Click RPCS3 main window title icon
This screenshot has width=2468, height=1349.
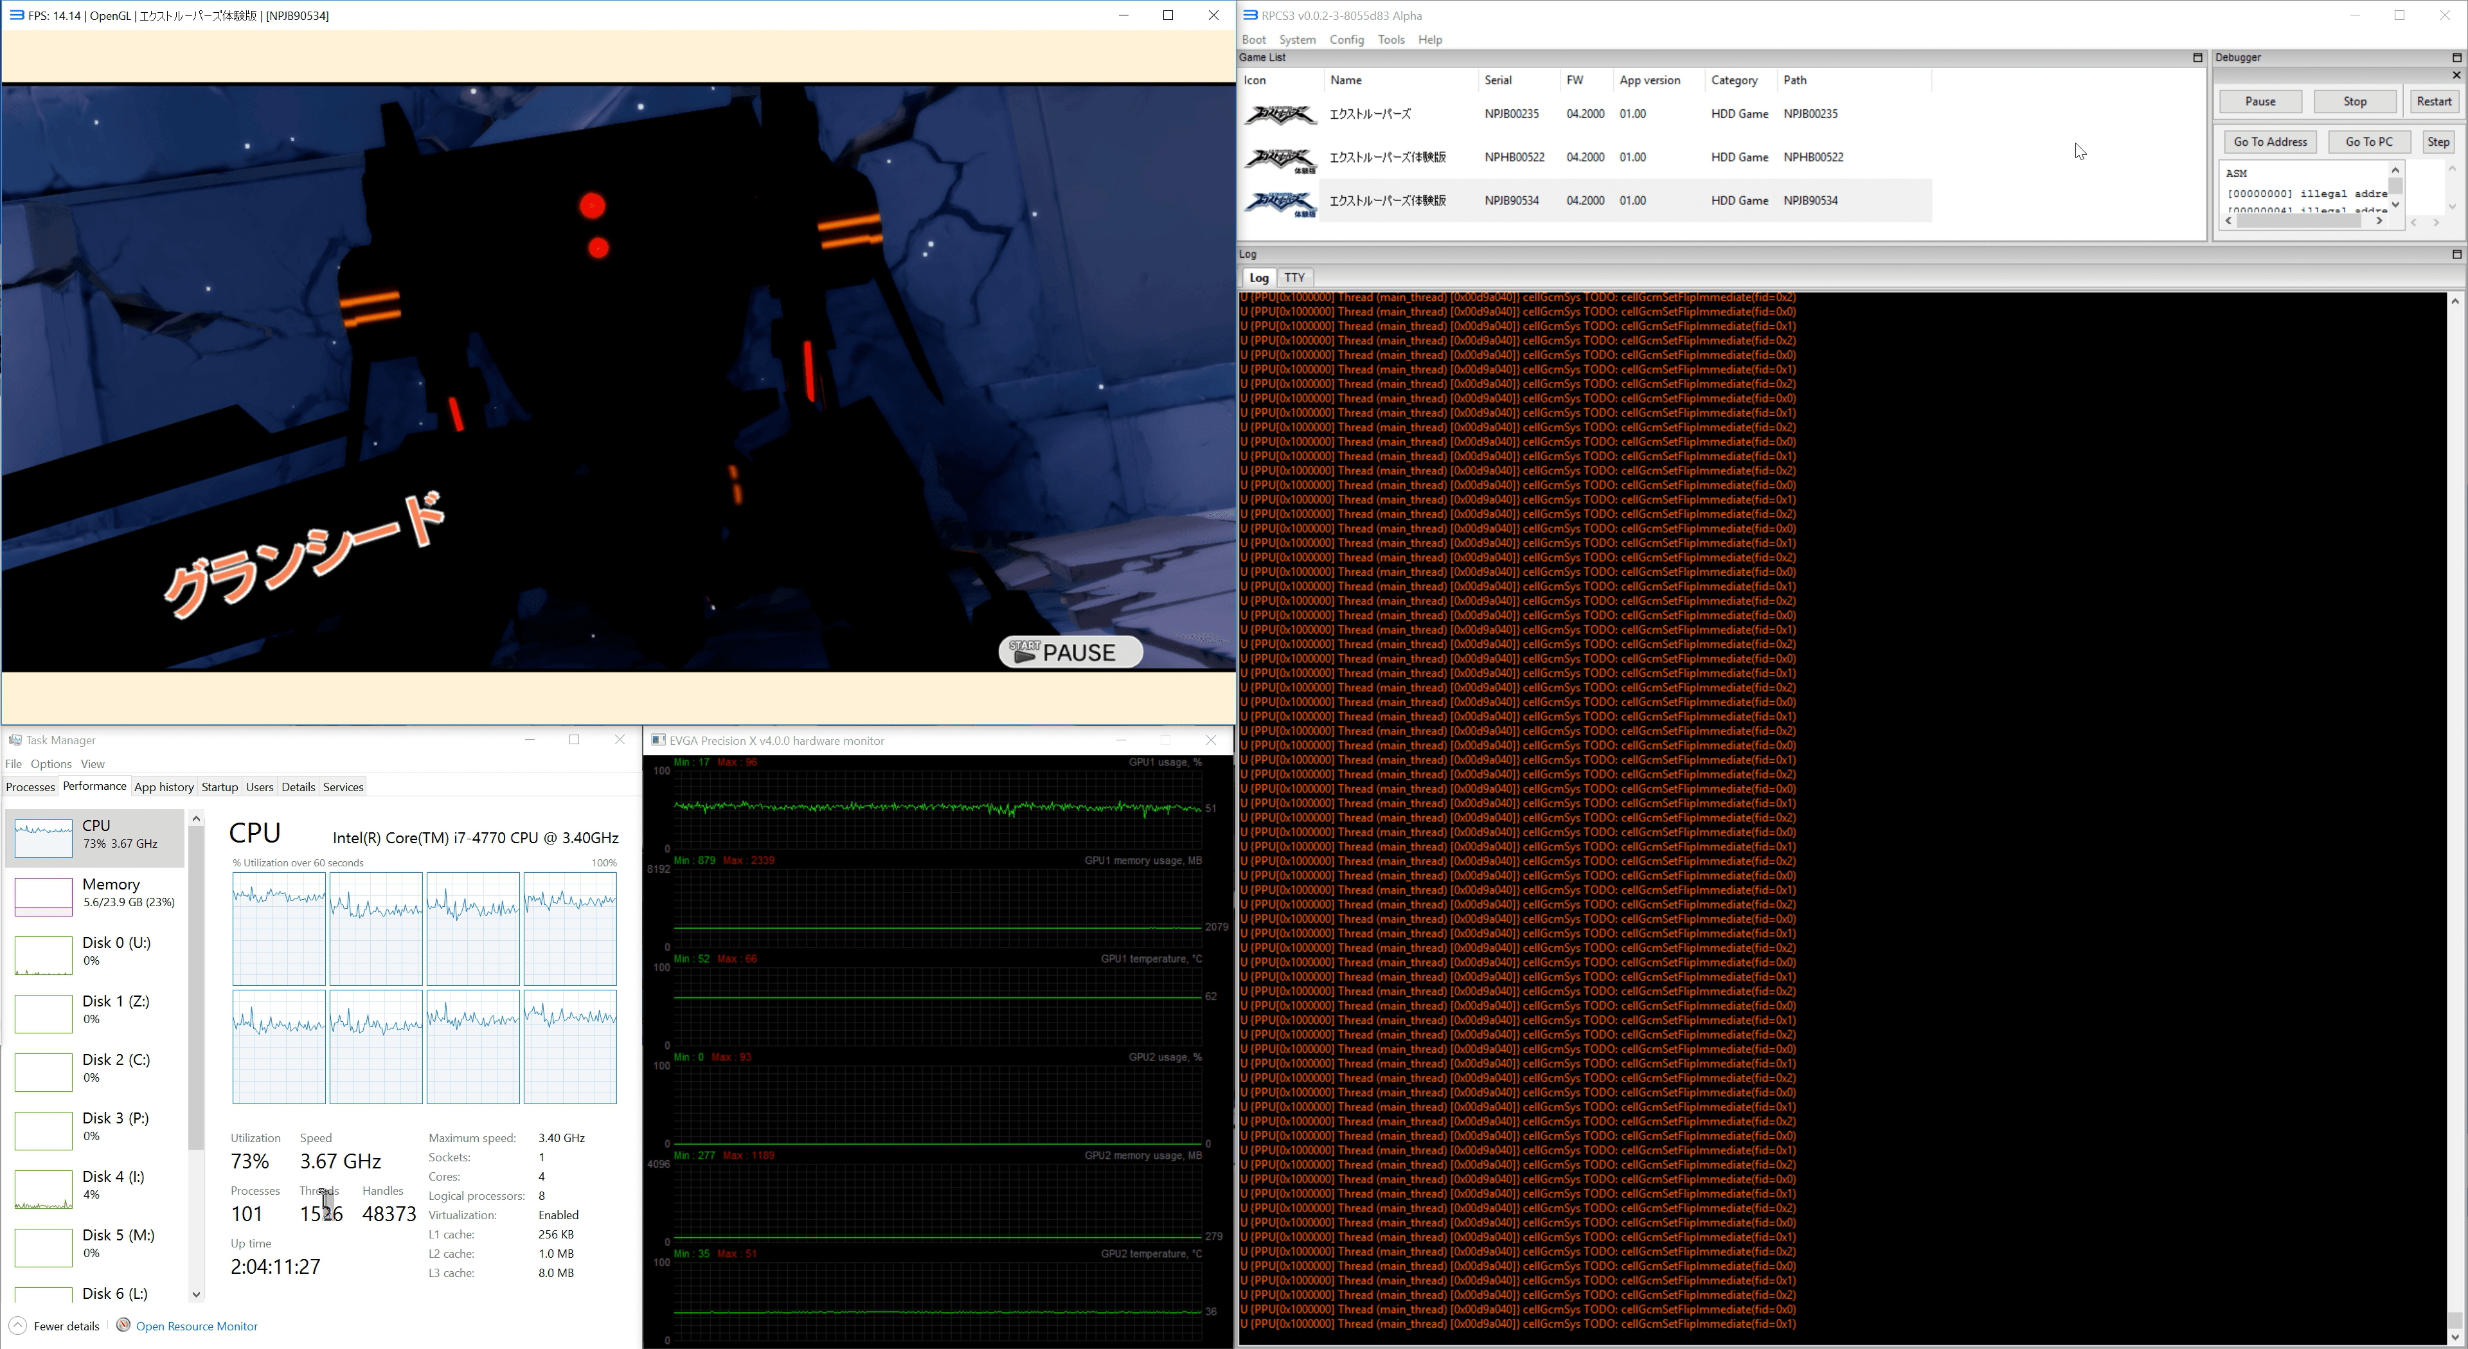(x=1250, y=15)
